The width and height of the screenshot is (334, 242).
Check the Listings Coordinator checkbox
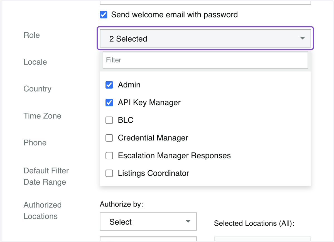pos(109,173)
